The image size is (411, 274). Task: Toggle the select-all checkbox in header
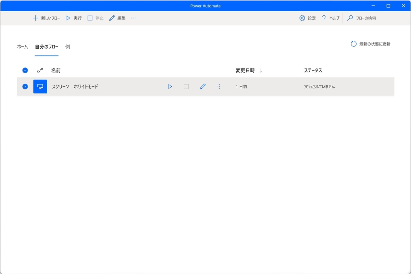25,70
